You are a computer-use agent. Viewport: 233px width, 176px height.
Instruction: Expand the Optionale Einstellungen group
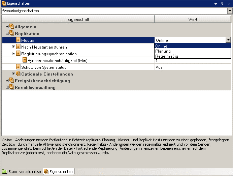point(14,74)
